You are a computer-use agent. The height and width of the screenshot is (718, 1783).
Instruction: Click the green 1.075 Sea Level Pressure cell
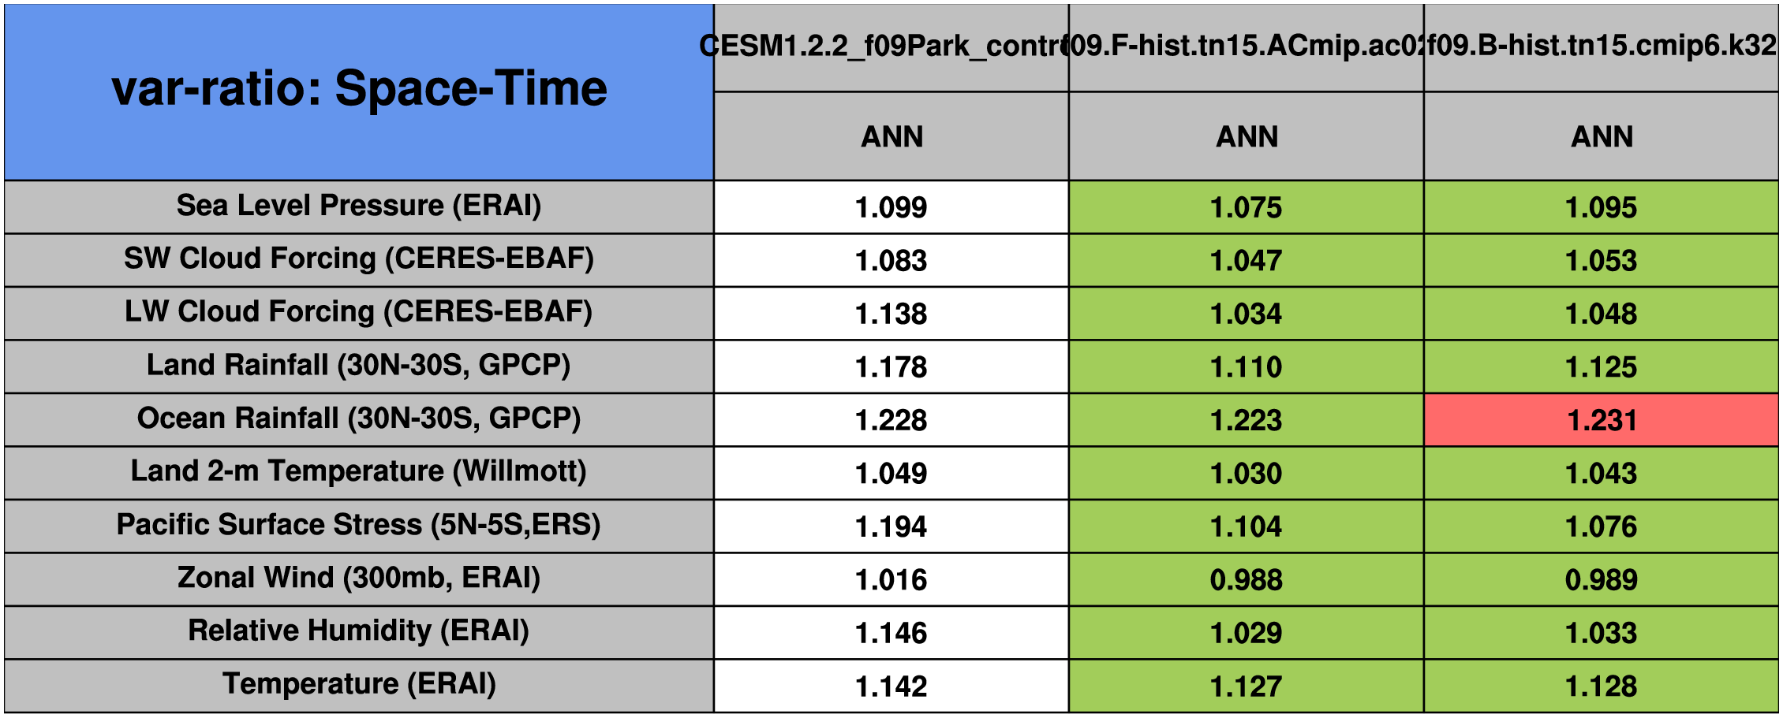click(x=1246, y=207)
